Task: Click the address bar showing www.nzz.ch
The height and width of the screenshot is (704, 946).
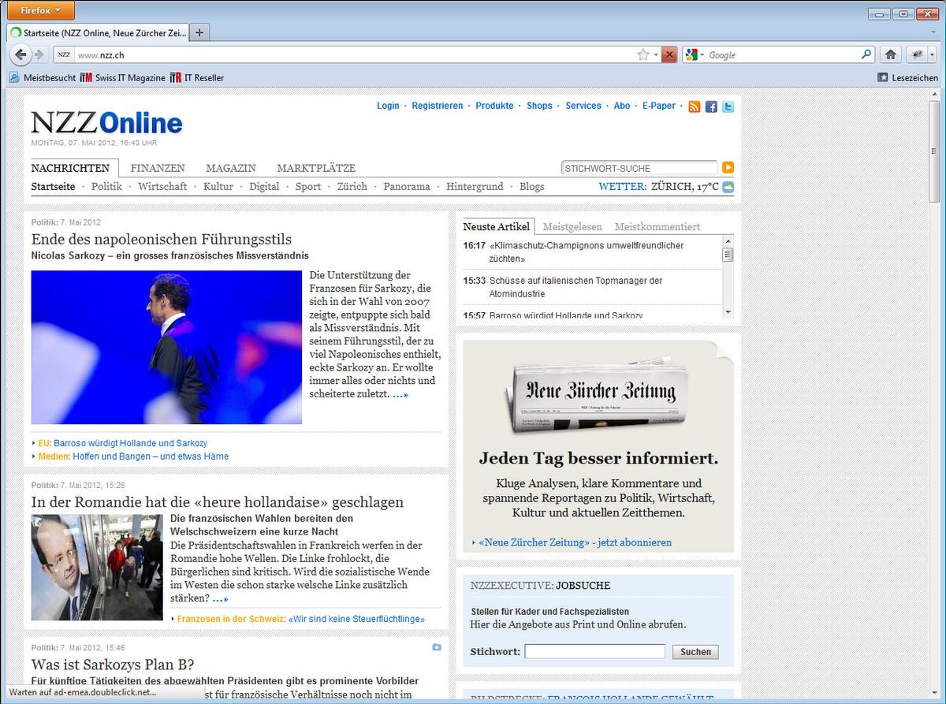Action: click(355, 55)
